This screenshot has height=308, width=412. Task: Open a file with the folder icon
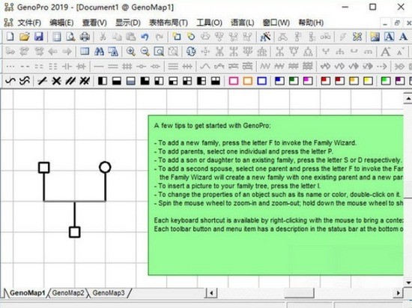(x=25, y=37)
